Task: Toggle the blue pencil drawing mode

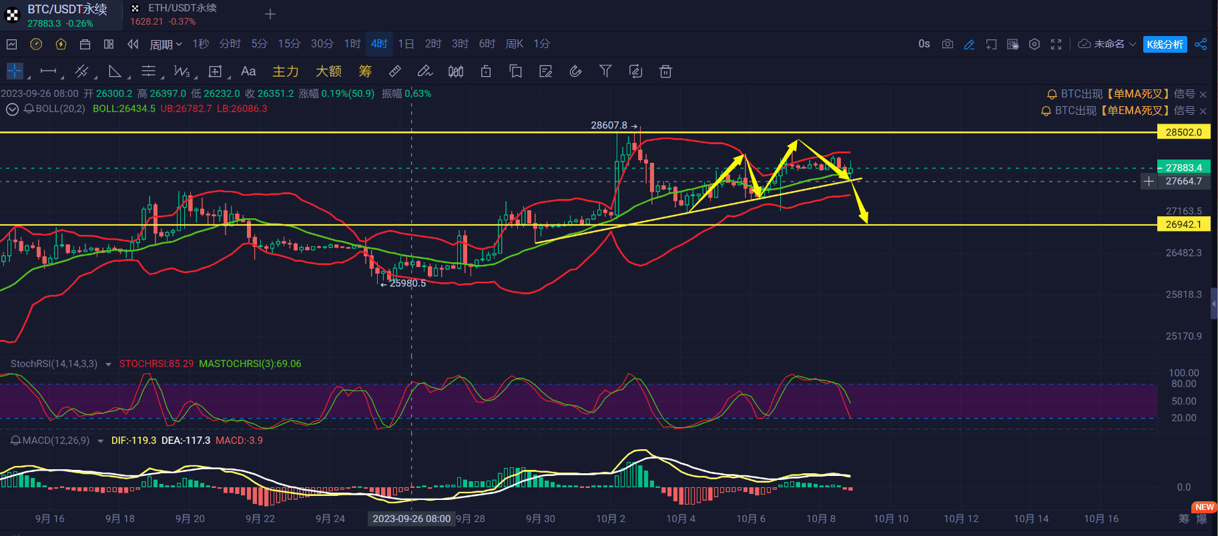Action: tap(969, 44)
